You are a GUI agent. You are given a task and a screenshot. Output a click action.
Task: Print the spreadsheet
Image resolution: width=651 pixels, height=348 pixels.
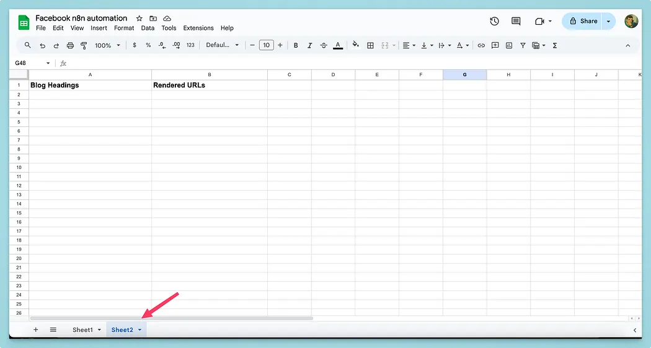(x=70, y=46)
